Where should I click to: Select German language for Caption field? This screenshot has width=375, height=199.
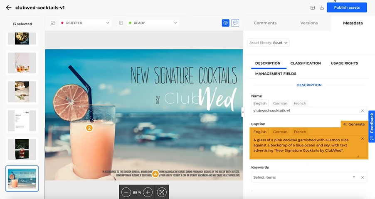(x=280, y=132)
